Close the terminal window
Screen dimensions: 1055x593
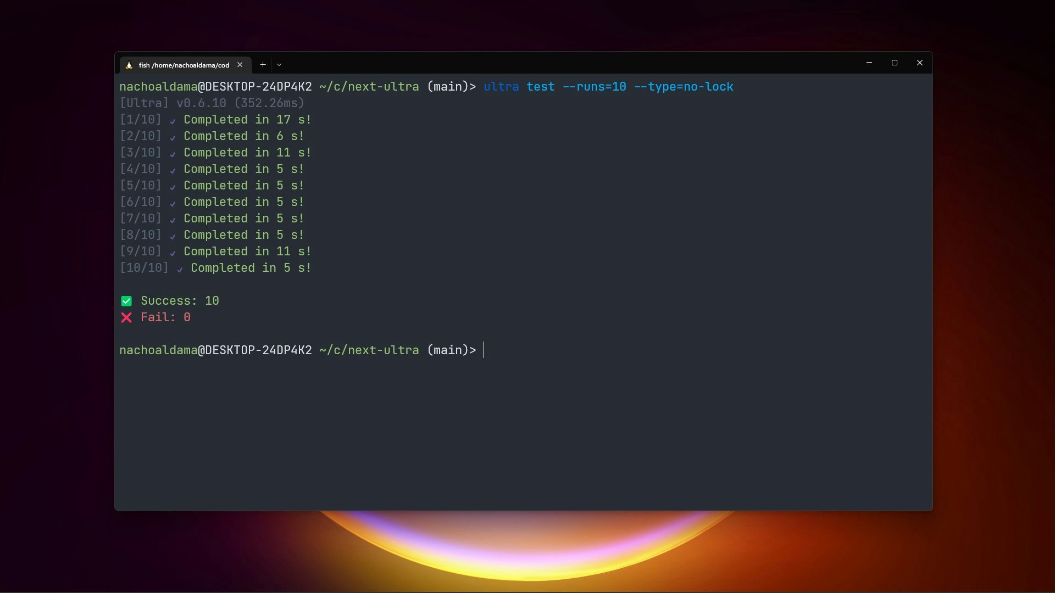920,63
